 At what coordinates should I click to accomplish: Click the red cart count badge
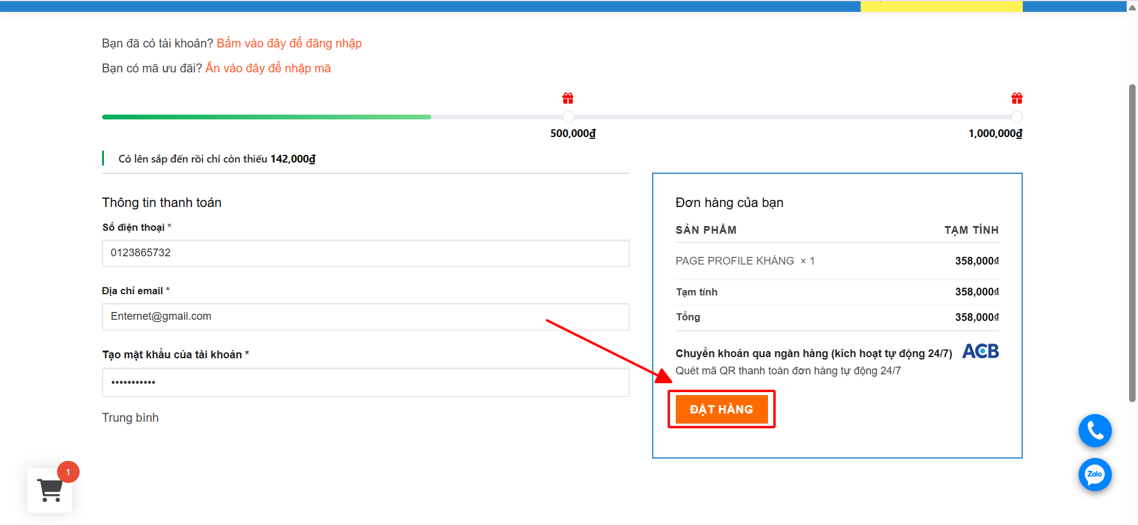(68, 472)
